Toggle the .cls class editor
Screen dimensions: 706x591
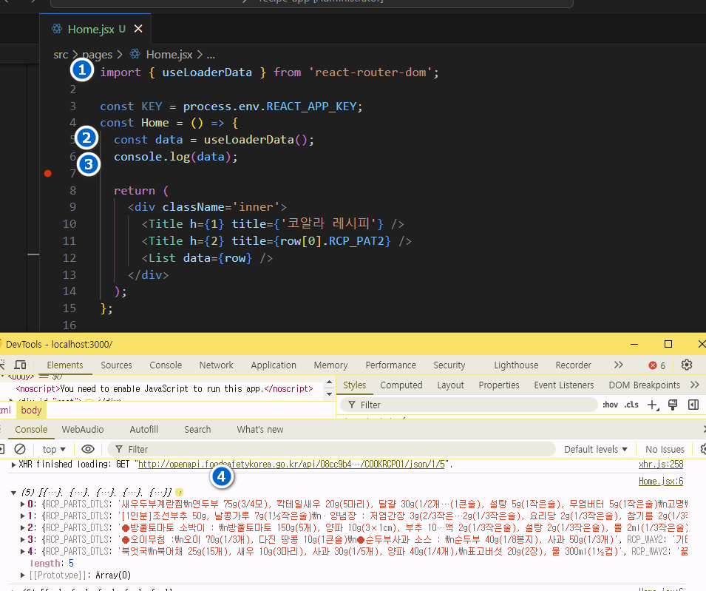coord(631,405)
